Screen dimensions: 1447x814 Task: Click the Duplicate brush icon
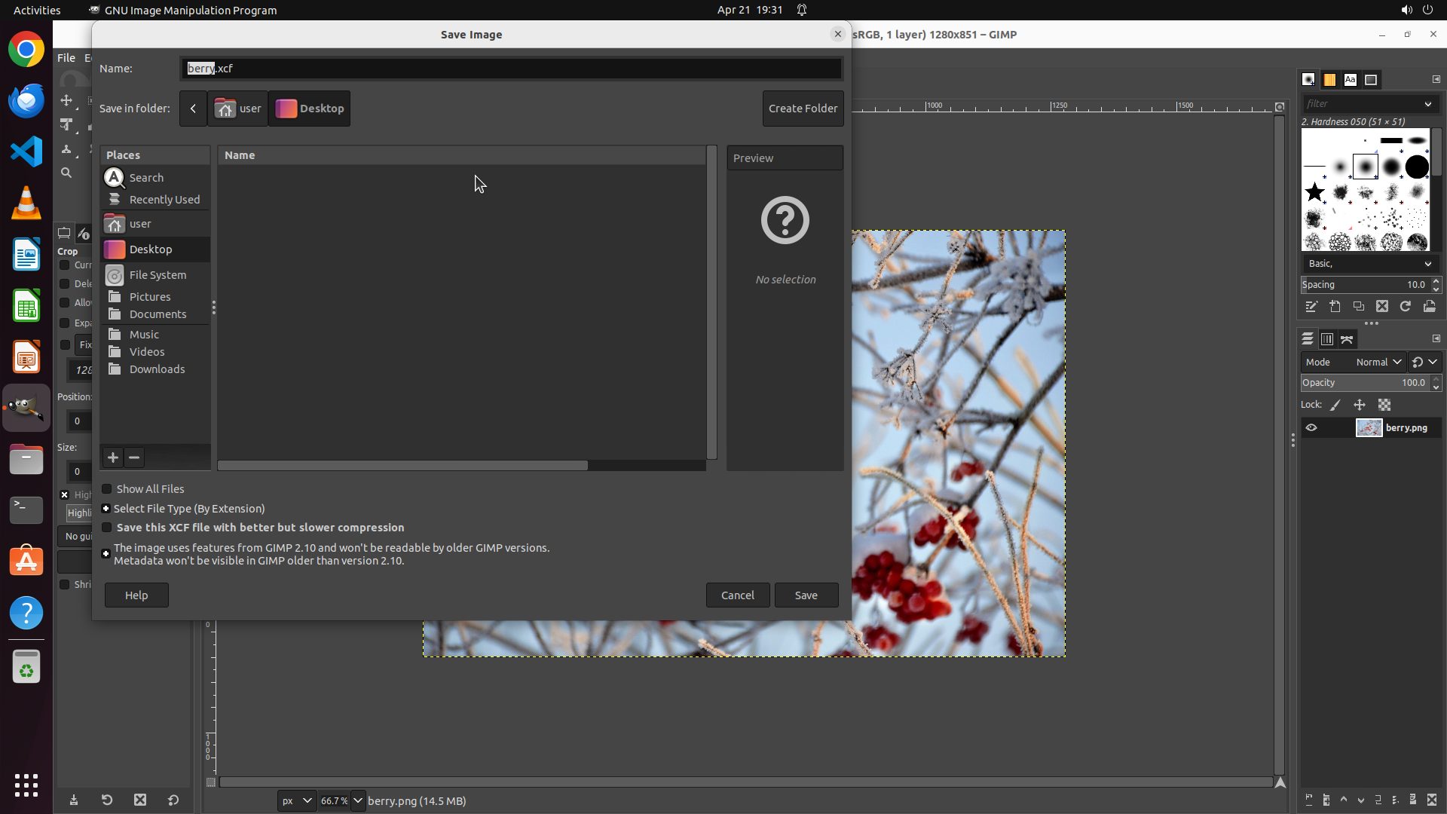click(x=1358, y=307)
